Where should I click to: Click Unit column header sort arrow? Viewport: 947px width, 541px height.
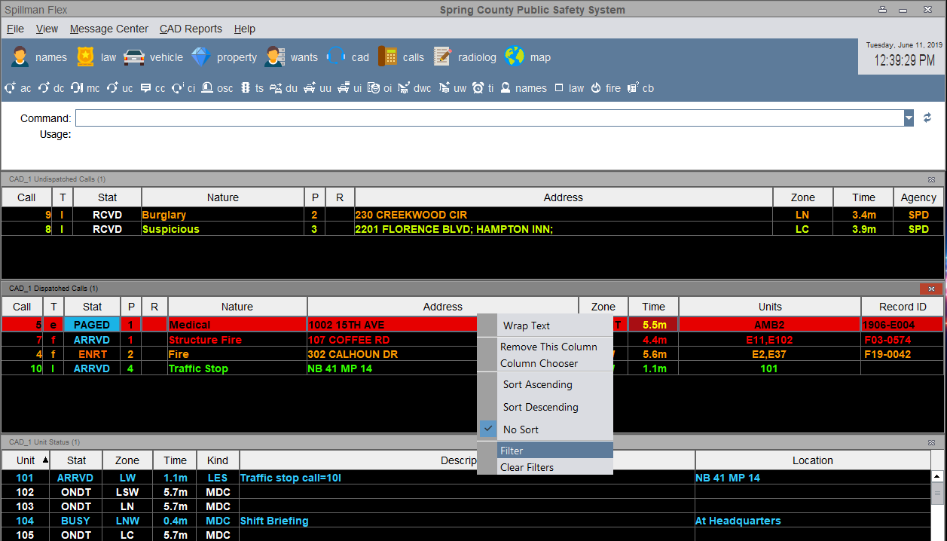(x=45, y=460)
